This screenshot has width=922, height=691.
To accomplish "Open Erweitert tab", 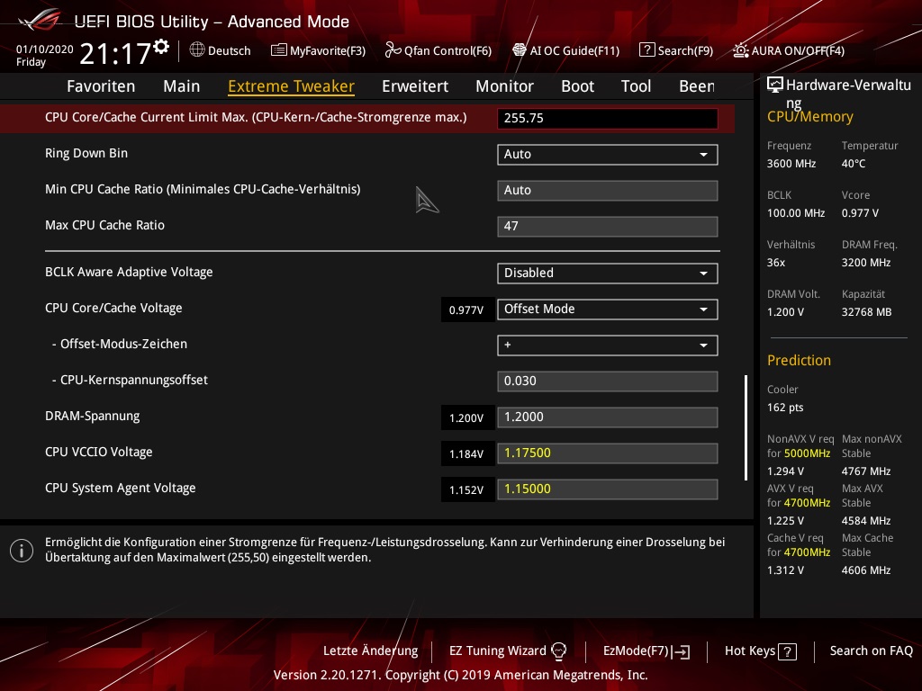I will [415, 86].
